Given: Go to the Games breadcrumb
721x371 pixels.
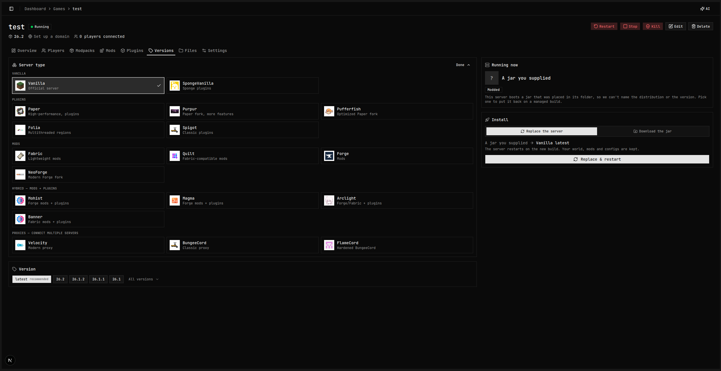Looking at the screenshot, I should [59, 9].
